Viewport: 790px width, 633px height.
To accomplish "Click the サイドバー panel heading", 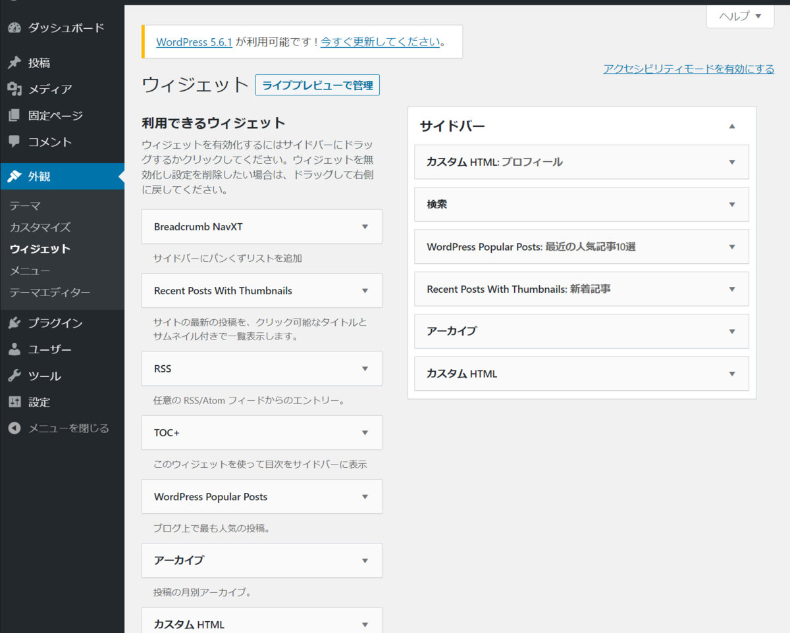I will click(x=452, y=126).
